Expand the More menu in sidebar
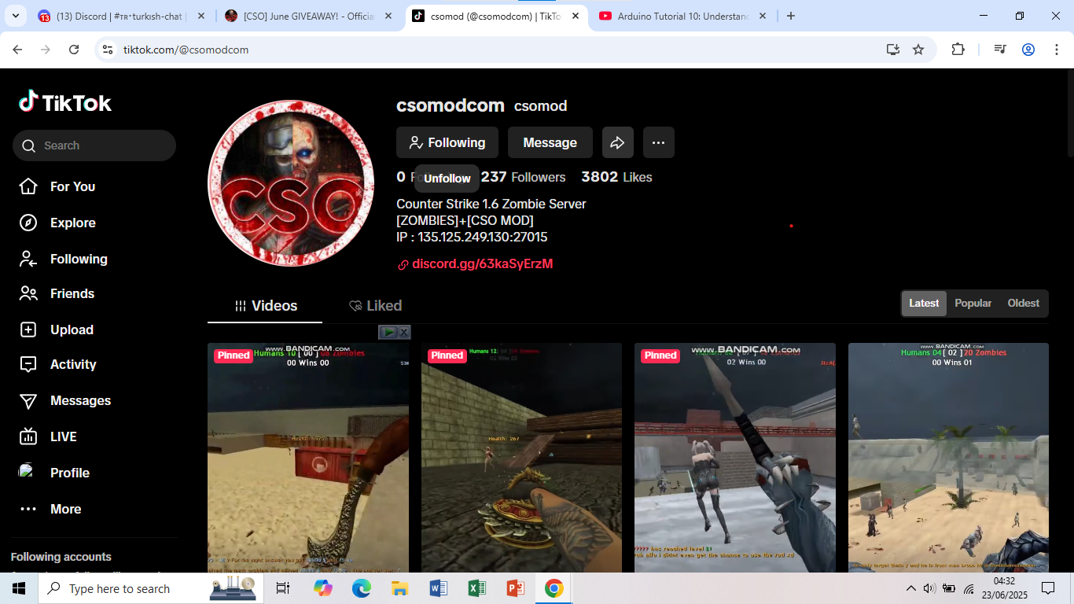The height and width of the screenshot is (604, 1074). (28, 509)
